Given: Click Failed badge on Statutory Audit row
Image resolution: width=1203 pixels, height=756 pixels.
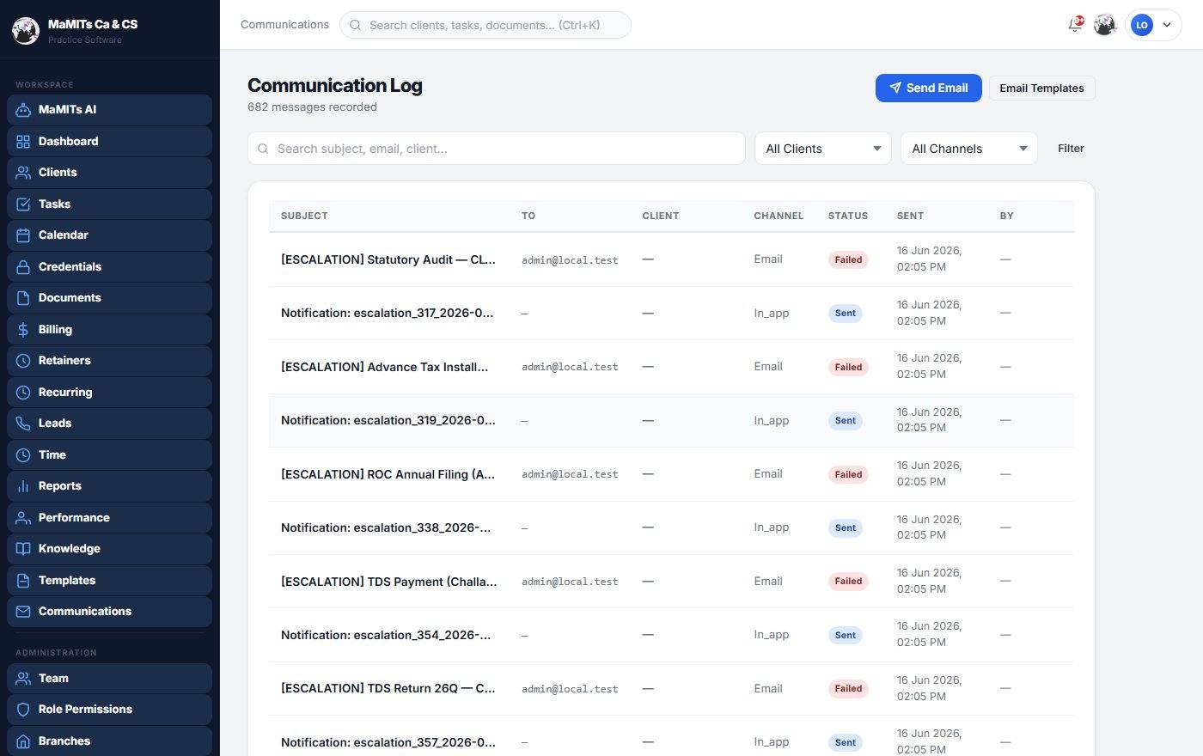Looking at the screenshot, I should (848, 259).
